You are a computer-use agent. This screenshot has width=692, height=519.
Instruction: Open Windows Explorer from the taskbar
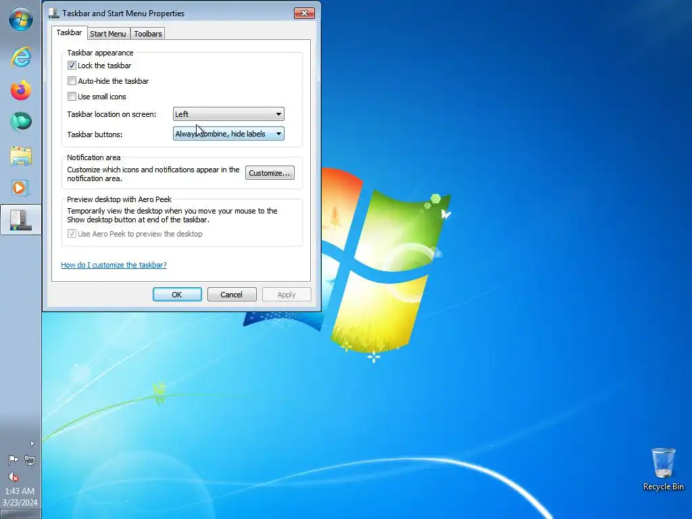pyautogui.click(x=21, y=156)
